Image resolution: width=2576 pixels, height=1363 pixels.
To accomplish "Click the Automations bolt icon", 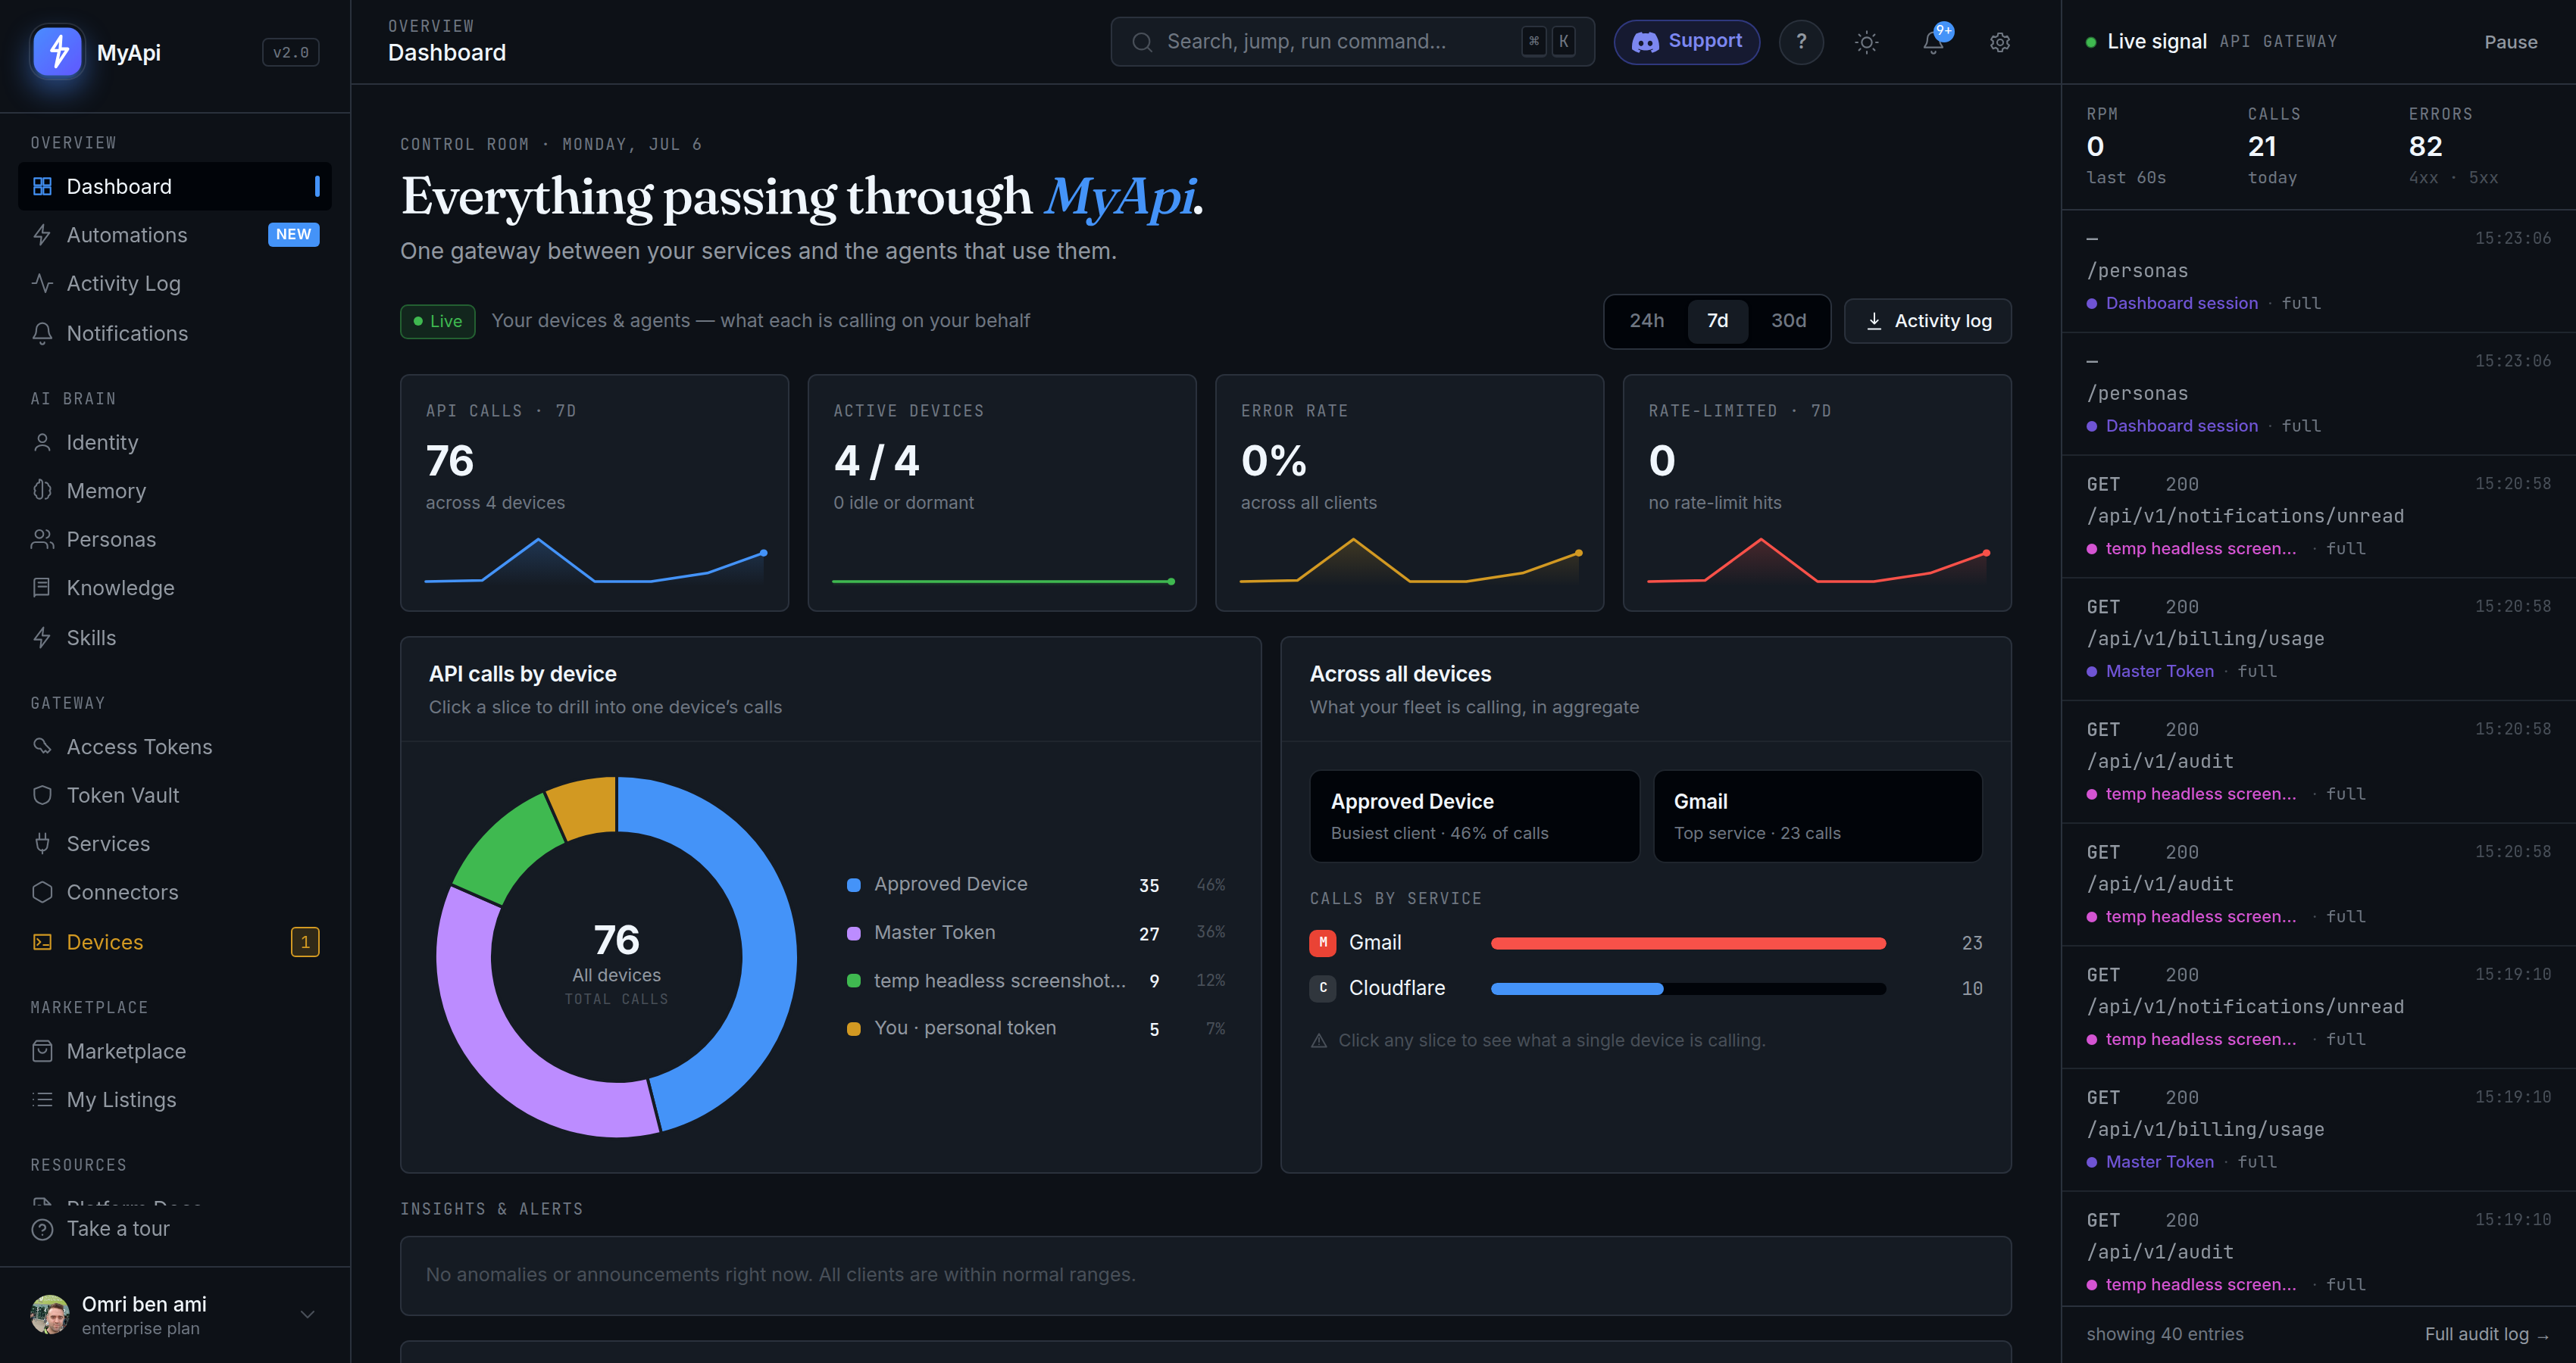I will [42, 235].
